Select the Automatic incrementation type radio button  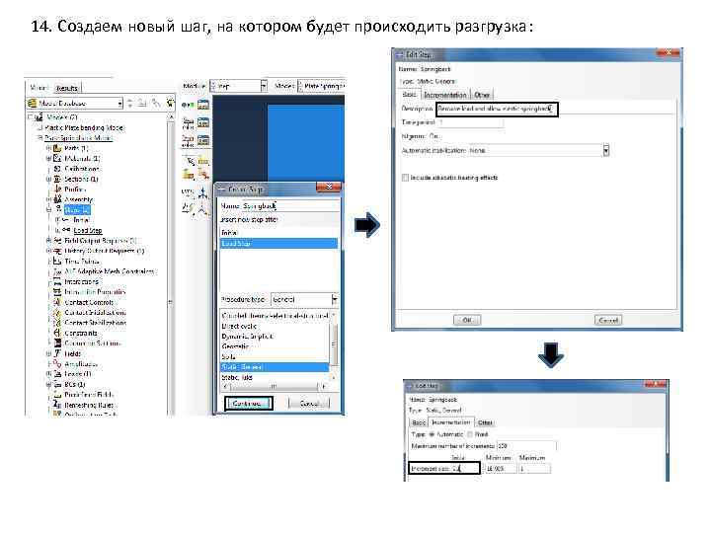coord(432,434)
